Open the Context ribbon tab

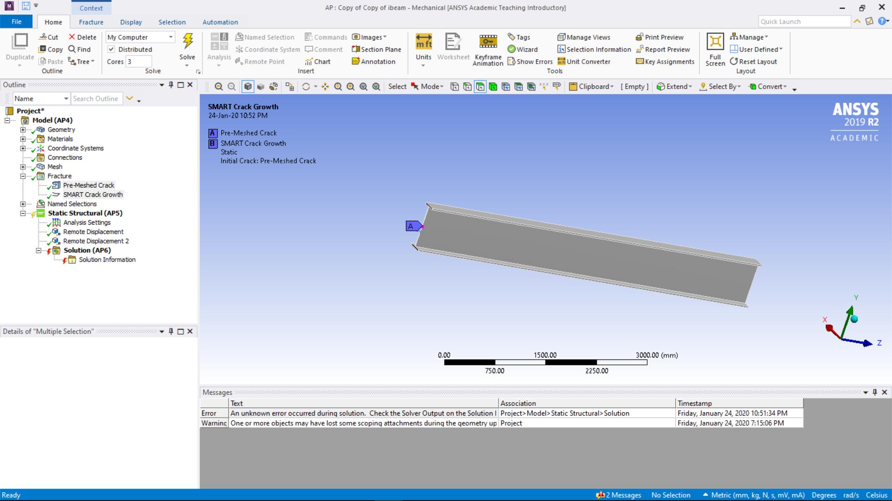coord(91,8)
